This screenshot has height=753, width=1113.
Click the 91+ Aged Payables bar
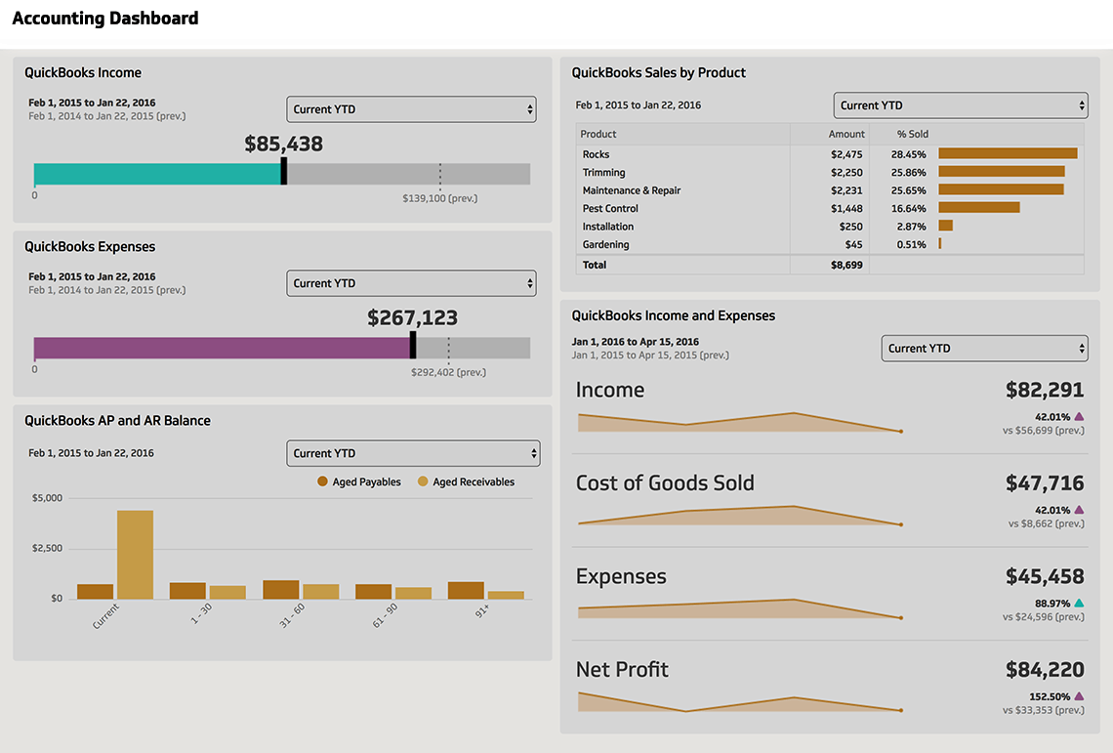pos(466,590)
